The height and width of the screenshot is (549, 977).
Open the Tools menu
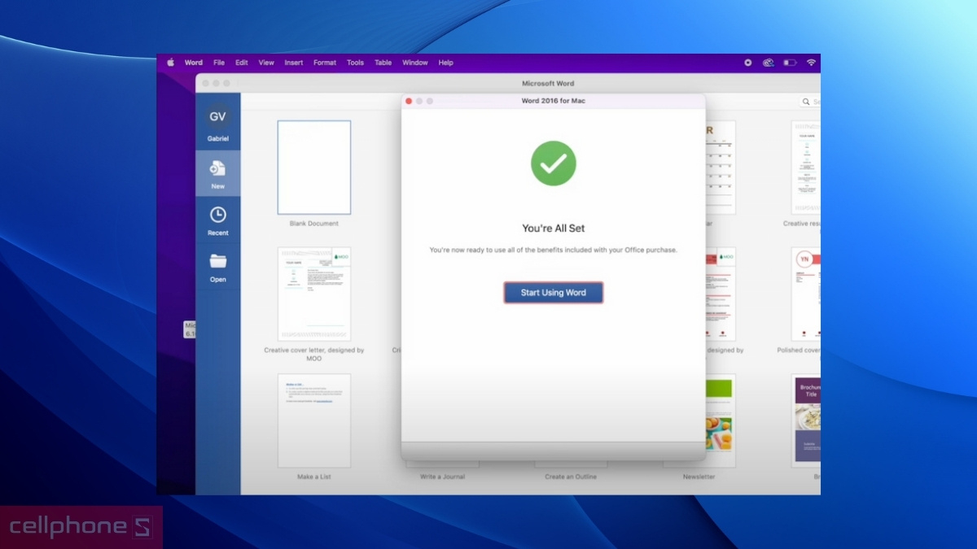(356, 63)
